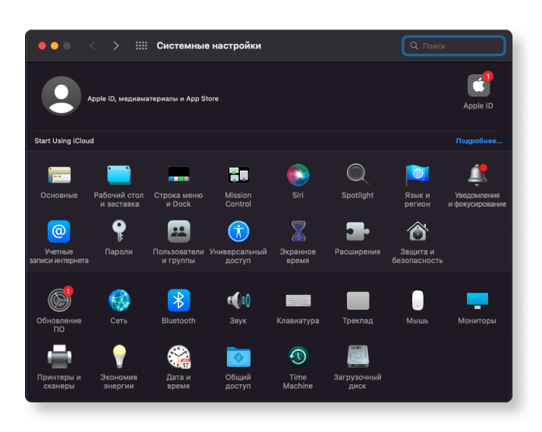The width and height of the screenshot is (542, 432).
Task: Show all preferences grid button
Action: (x=141, y=45)
